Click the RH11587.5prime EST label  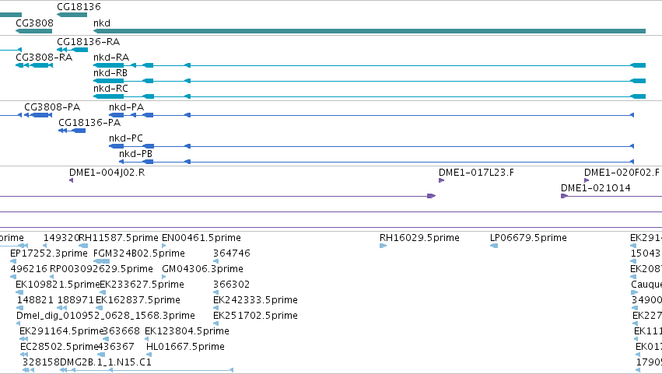pos(119,238)
